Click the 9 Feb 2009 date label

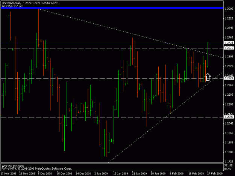pos(177,173)
